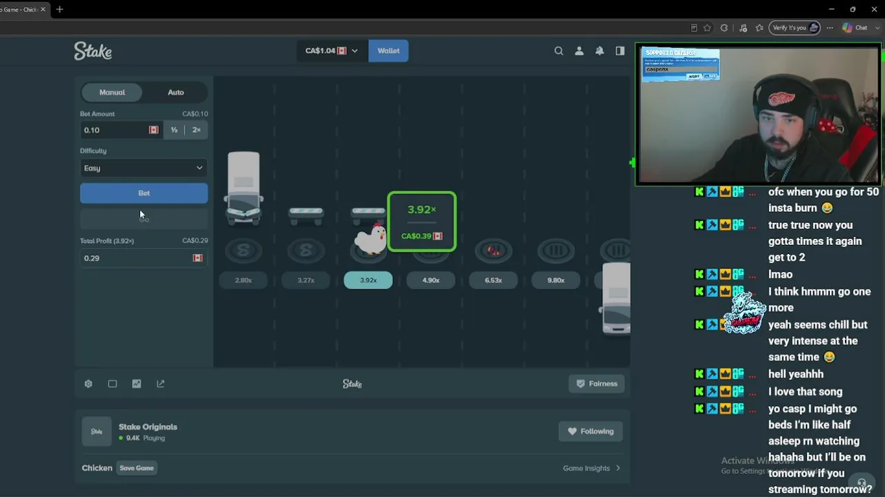Click the Support a Creator banner

click(681, 64)
